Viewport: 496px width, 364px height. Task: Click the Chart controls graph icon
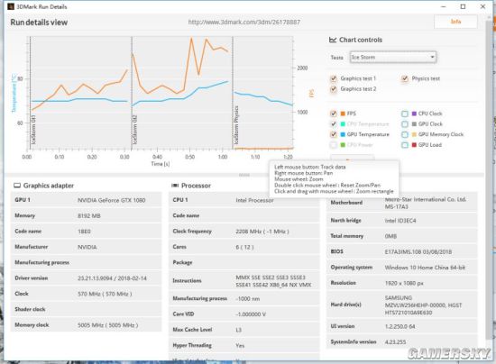tap(333, 40)
